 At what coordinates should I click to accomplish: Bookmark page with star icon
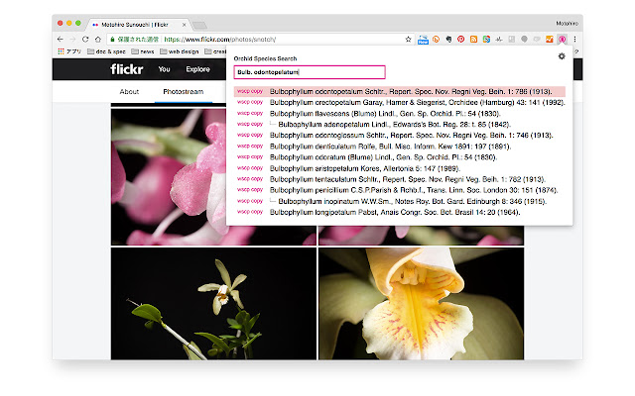click(408, 40)
